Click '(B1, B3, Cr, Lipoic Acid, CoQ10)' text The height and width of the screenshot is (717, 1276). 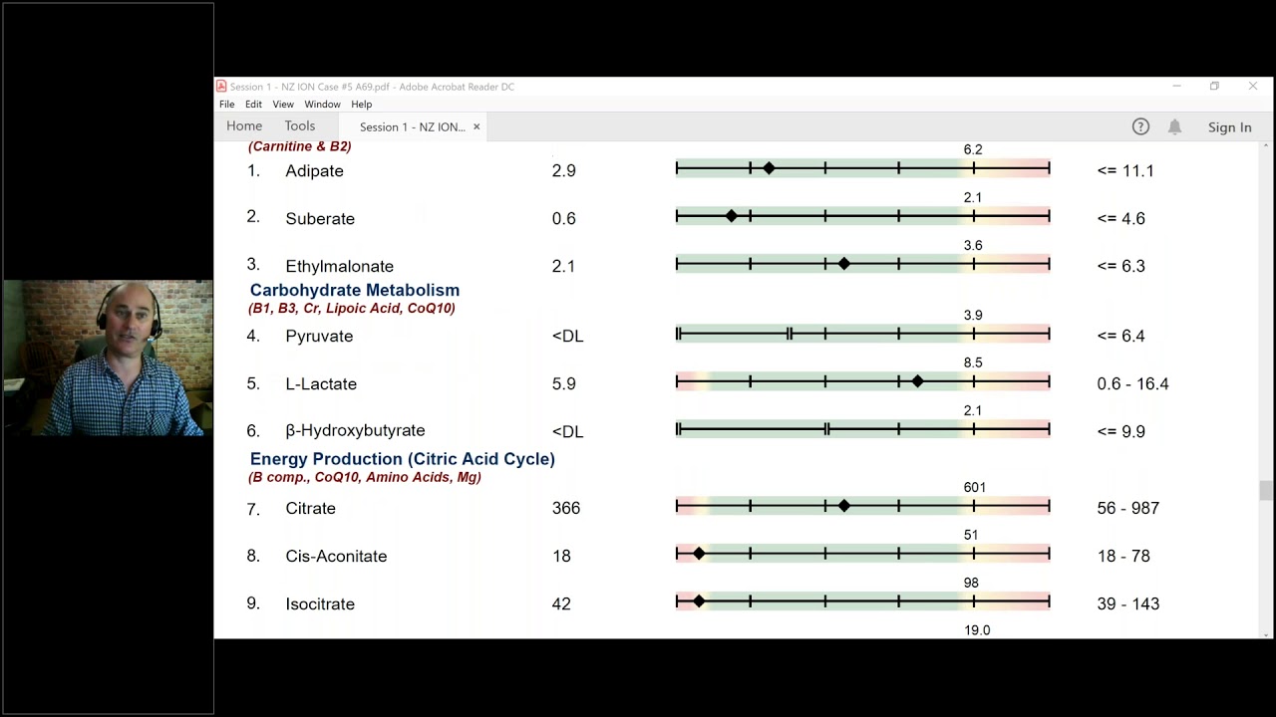(x=352, y=309)
